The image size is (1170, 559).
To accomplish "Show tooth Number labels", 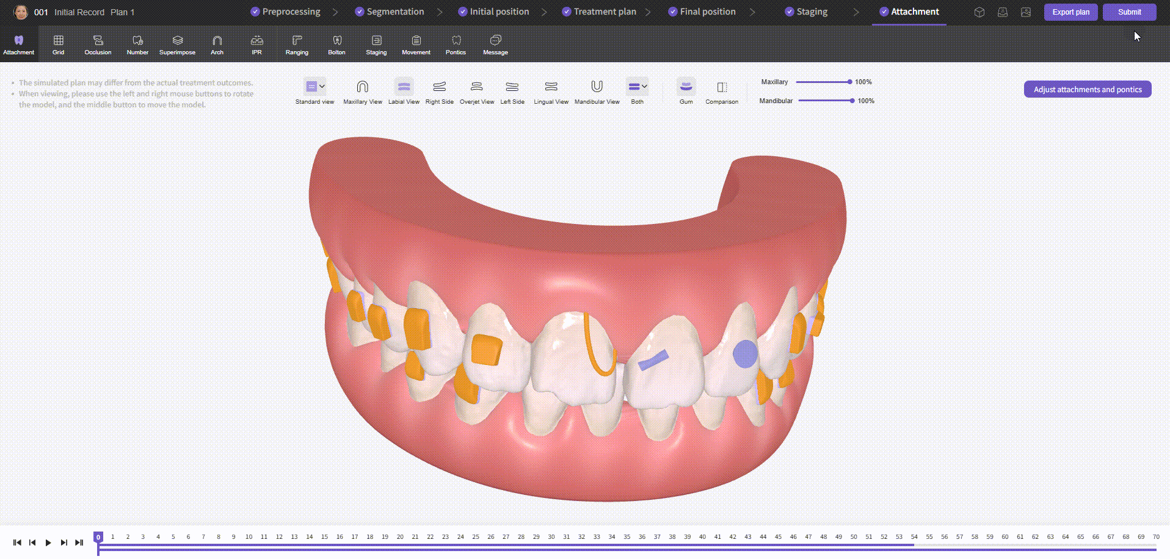I will pyautogui.click(x=137, y=45).
